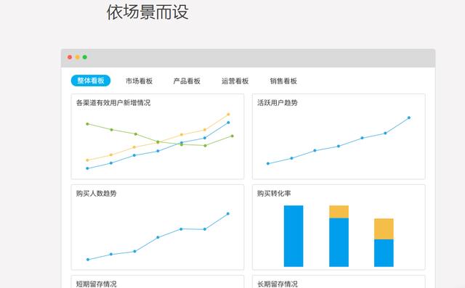Screen dimensions: 465x288
Task: Switch to the 销售看板 tab
Action: [x=283, y=81]
